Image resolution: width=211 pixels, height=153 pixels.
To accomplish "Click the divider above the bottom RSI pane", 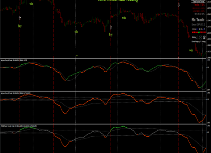I will (x=103, y=124).
